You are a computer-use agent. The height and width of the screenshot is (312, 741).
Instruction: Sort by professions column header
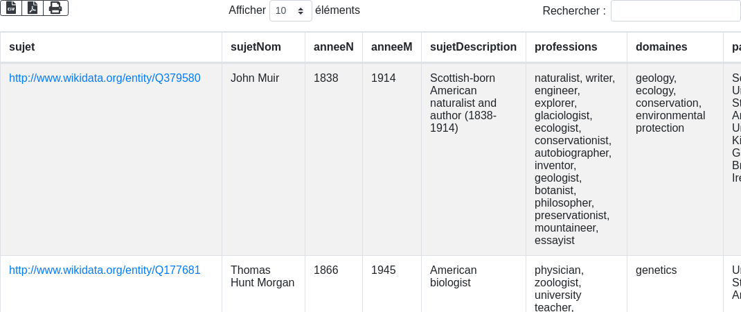pos(566,47)
